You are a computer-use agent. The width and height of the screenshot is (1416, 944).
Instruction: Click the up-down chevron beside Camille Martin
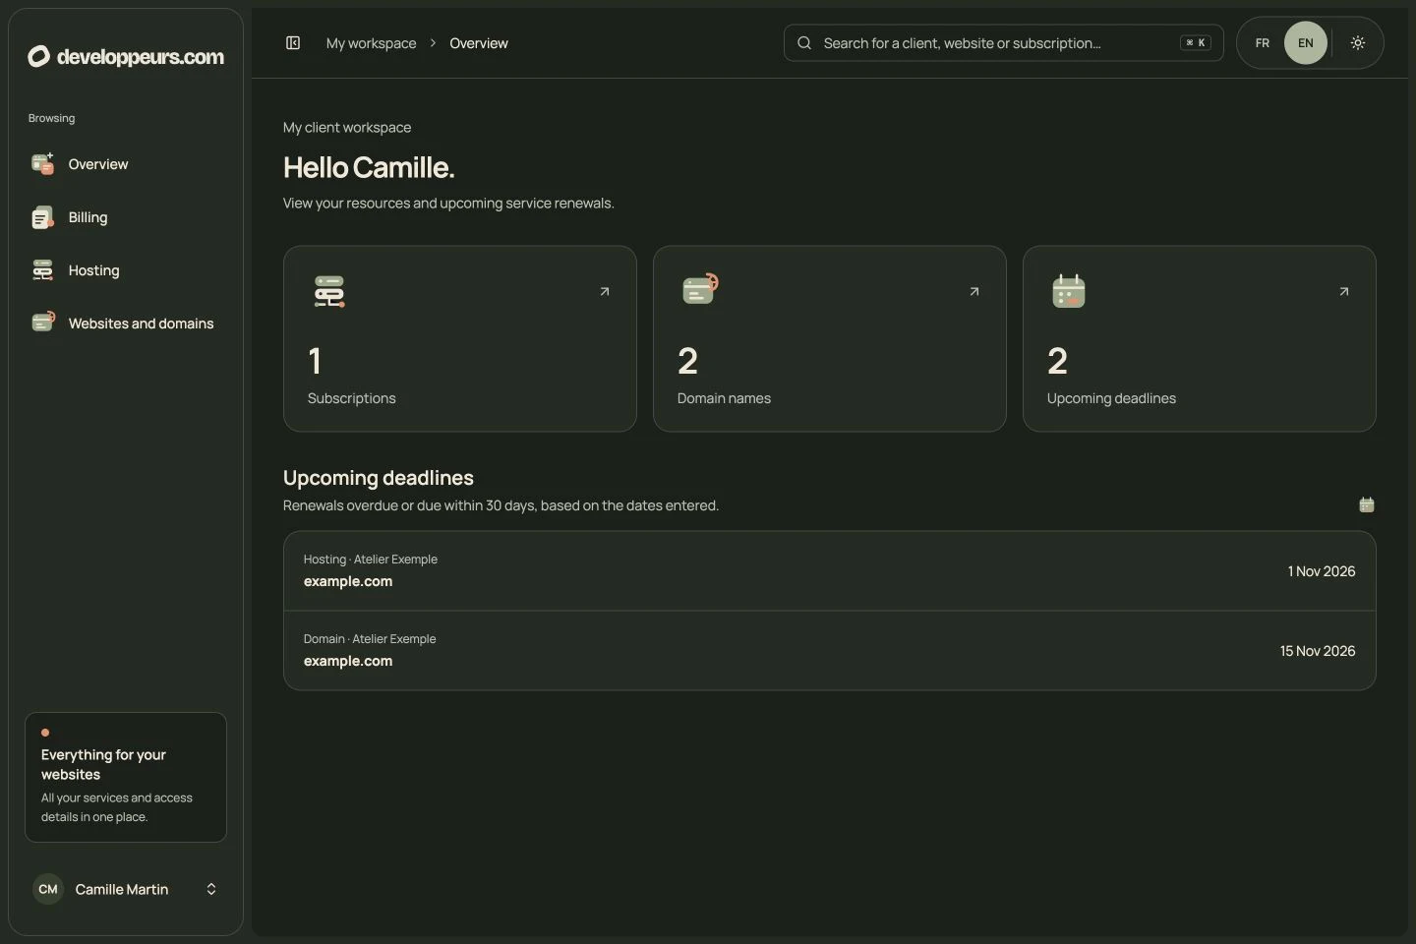tap(210, 889)
